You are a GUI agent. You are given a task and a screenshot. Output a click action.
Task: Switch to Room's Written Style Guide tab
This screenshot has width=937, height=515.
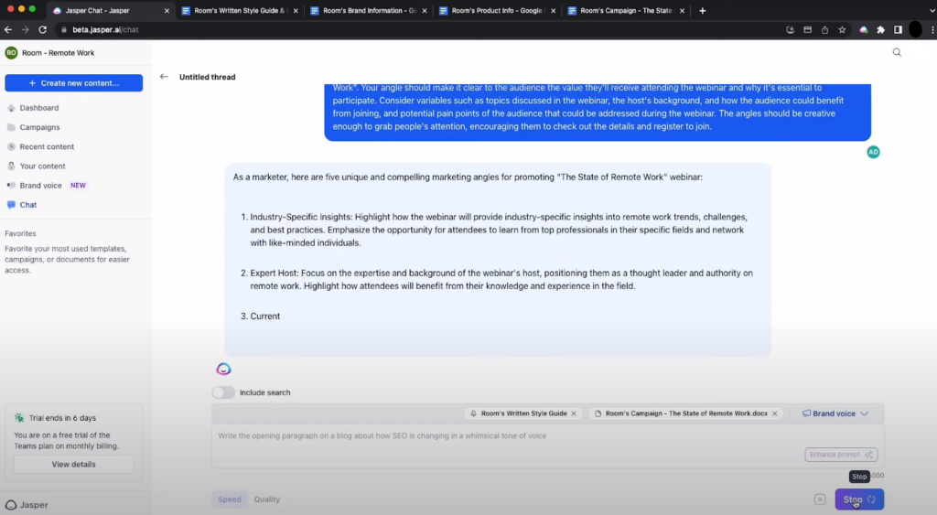pos(240,11)
